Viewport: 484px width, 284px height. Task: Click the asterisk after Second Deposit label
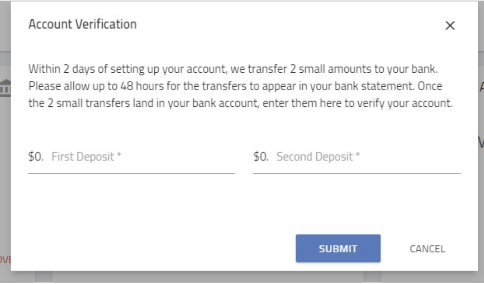357,154
